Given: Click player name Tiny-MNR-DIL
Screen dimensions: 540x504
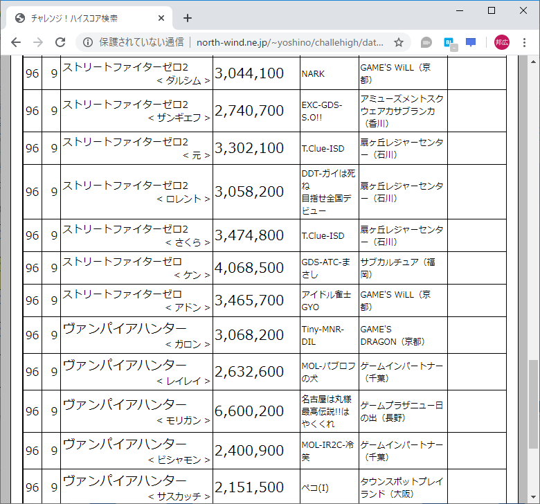Looking at the screenshot, I should coord(323,335).
